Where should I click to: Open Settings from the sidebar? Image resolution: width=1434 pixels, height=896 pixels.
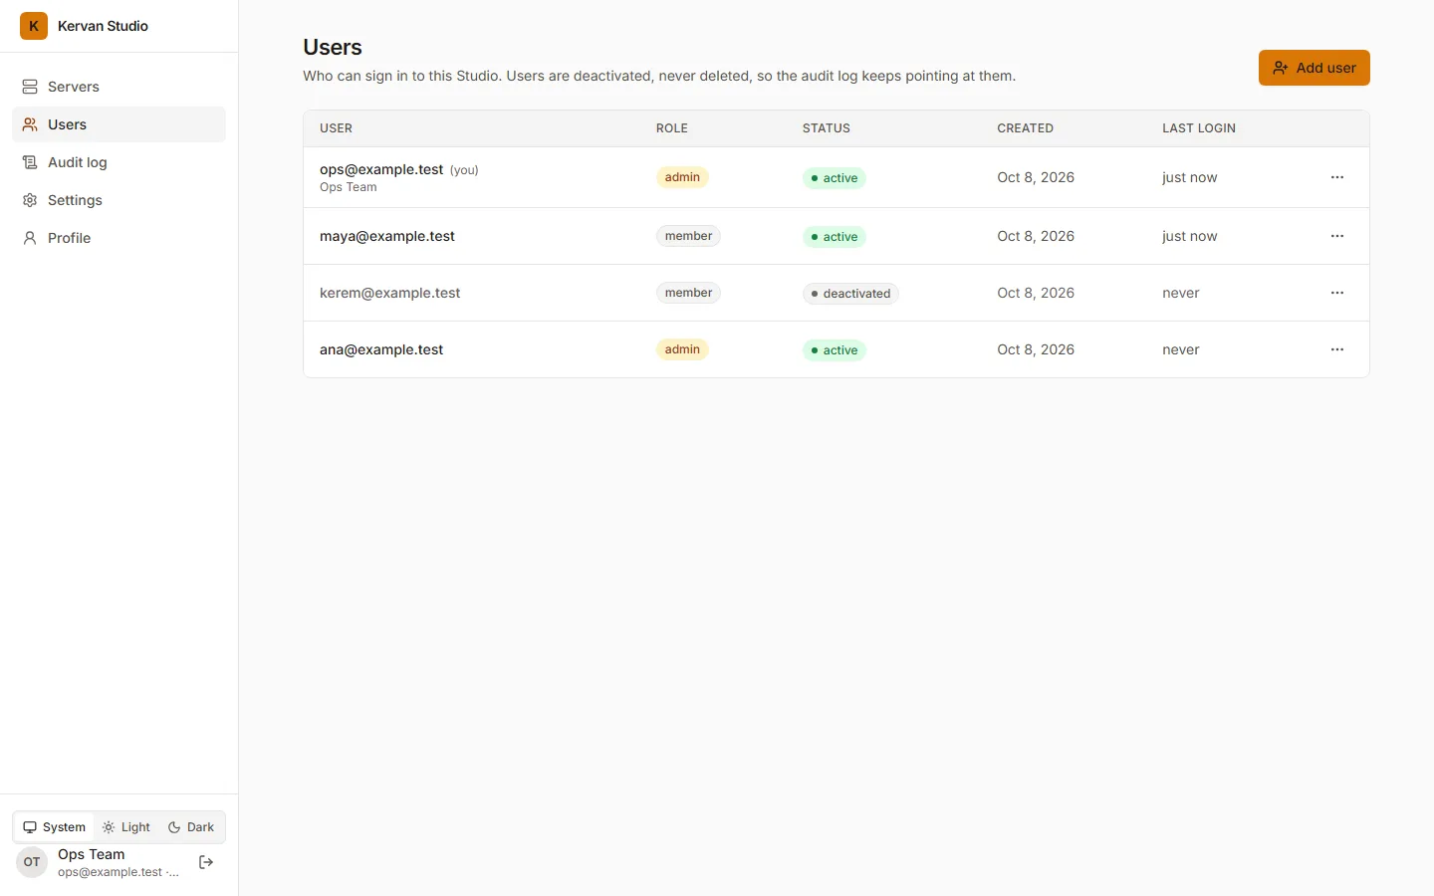119,200
